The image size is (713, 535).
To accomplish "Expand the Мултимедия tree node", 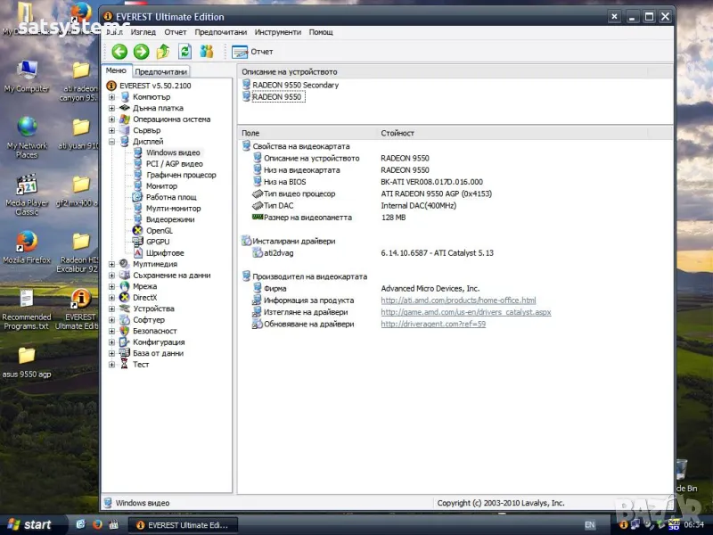I will (x=112, y=264).
